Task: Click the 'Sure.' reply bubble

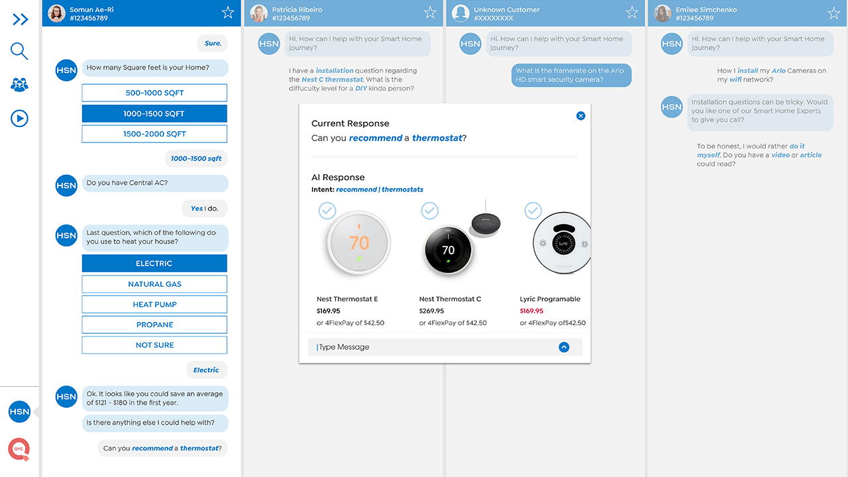Action: 213,43
